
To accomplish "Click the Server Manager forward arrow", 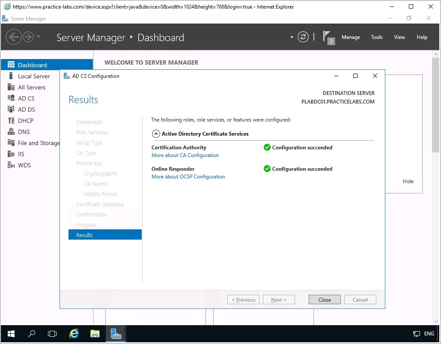I will [x=28, y=37].
